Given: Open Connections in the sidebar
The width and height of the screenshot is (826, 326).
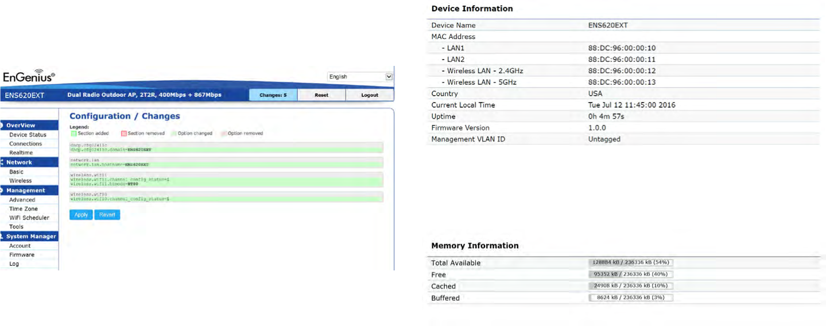Looking at the screenshot, I should pyautogui.click(x=25, y=144).
